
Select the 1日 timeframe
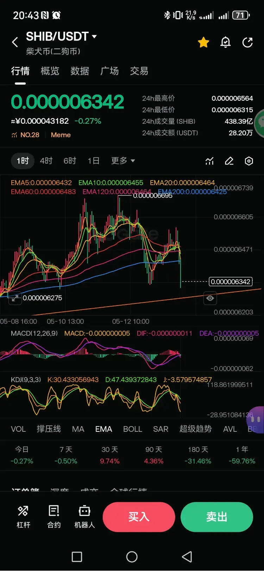93,161
